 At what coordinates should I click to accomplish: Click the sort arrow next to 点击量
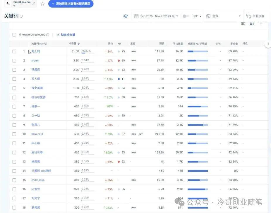point(79,44)
